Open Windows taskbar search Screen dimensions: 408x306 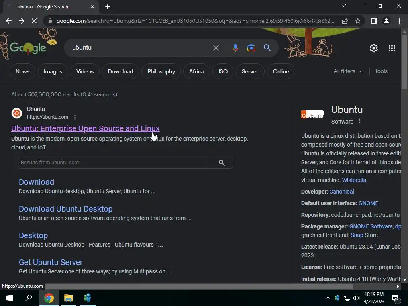[x=29, y=298]
